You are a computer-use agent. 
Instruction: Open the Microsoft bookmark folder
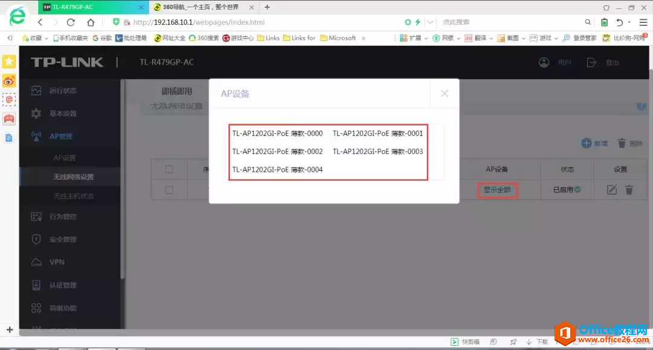coord(338,38)
